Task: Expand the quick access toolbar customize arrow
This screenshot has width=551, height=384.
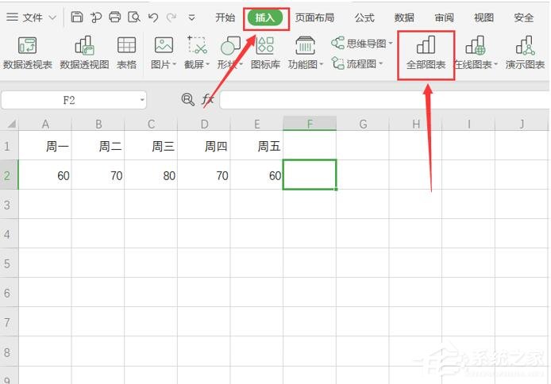Action: click(x=192, y=17)
